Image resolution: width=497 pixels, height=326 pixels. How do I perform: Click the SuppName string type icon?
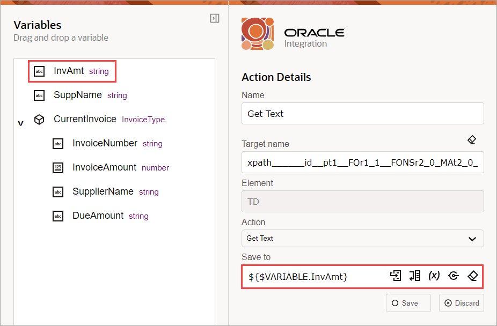coord(39,95)
